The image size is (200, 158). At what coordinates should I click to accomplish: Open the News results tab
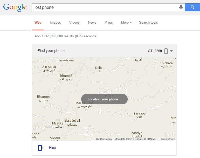[x=92, y=23]
